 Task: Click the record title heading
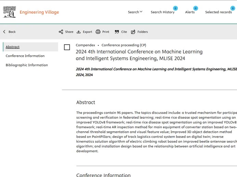point(139,55)
